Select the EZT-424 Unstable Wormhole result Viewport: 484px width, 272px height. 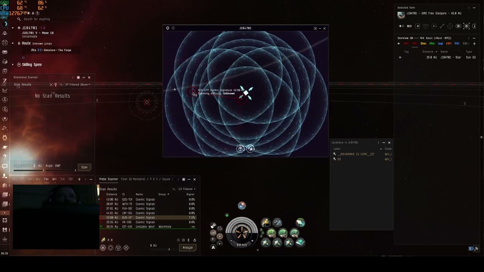pyautogui.click(x=147, y=227)
